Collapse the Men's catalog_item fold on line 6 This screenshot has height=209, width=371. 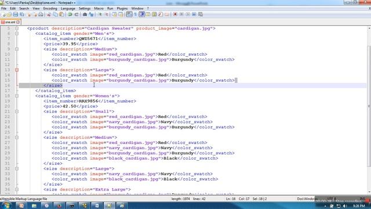[x=17, y=34]
